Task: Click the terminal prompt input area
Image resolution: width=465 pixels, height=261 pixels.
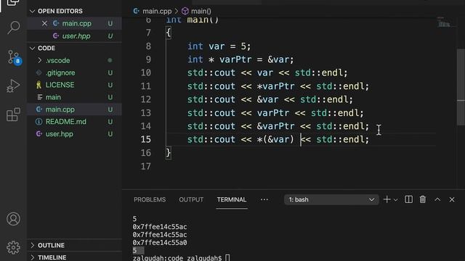Action: coord(227,258)
